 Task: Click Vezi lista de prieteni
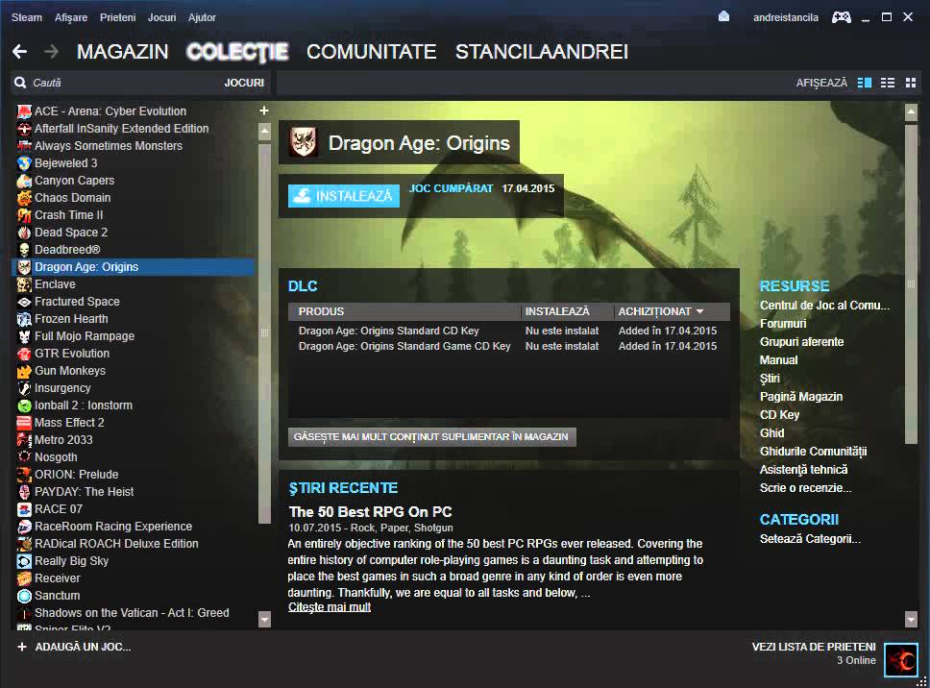tap(814, 647)
